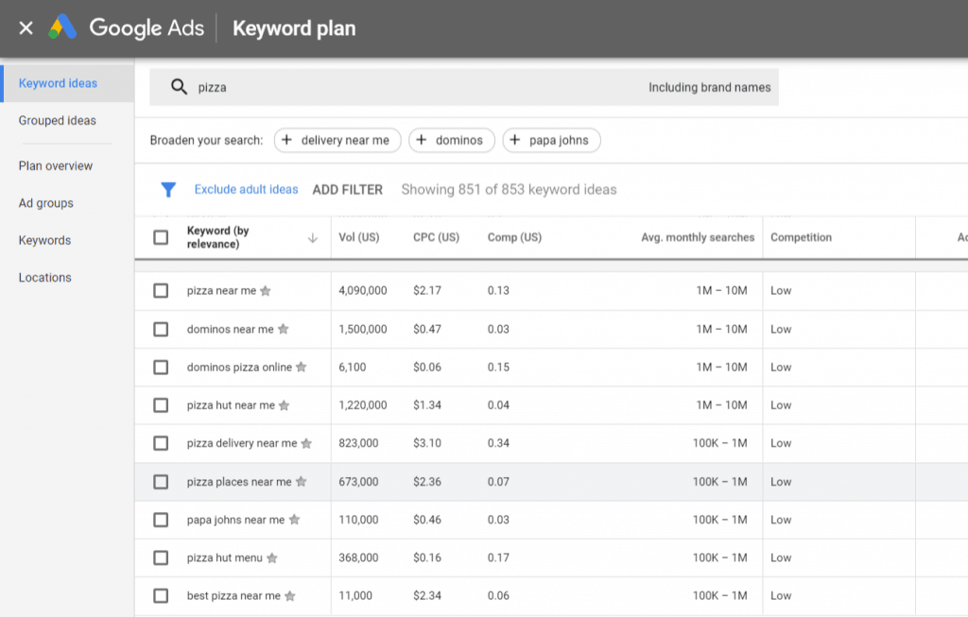Image resolution: width=968 pixels, height=617 pixels.
Task: Close the Keyword plan with the X icon
Action: tap(26, 27)
